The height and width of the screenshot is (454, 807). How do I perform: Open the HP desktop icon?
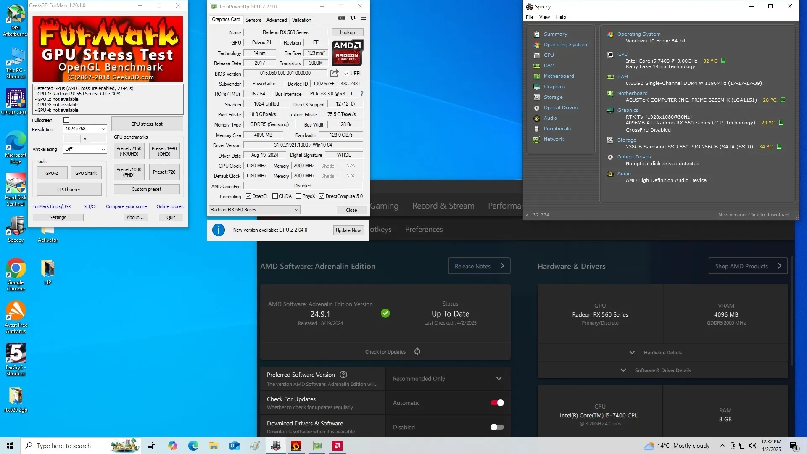tap(47, 272)
